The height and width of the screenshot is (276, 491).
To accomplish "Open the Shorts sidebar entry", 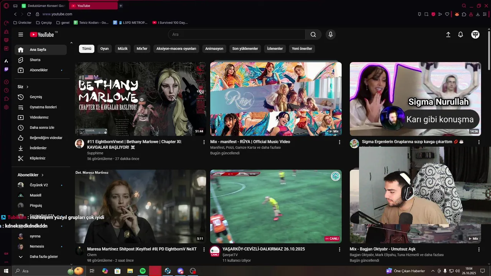I will 41,60.
